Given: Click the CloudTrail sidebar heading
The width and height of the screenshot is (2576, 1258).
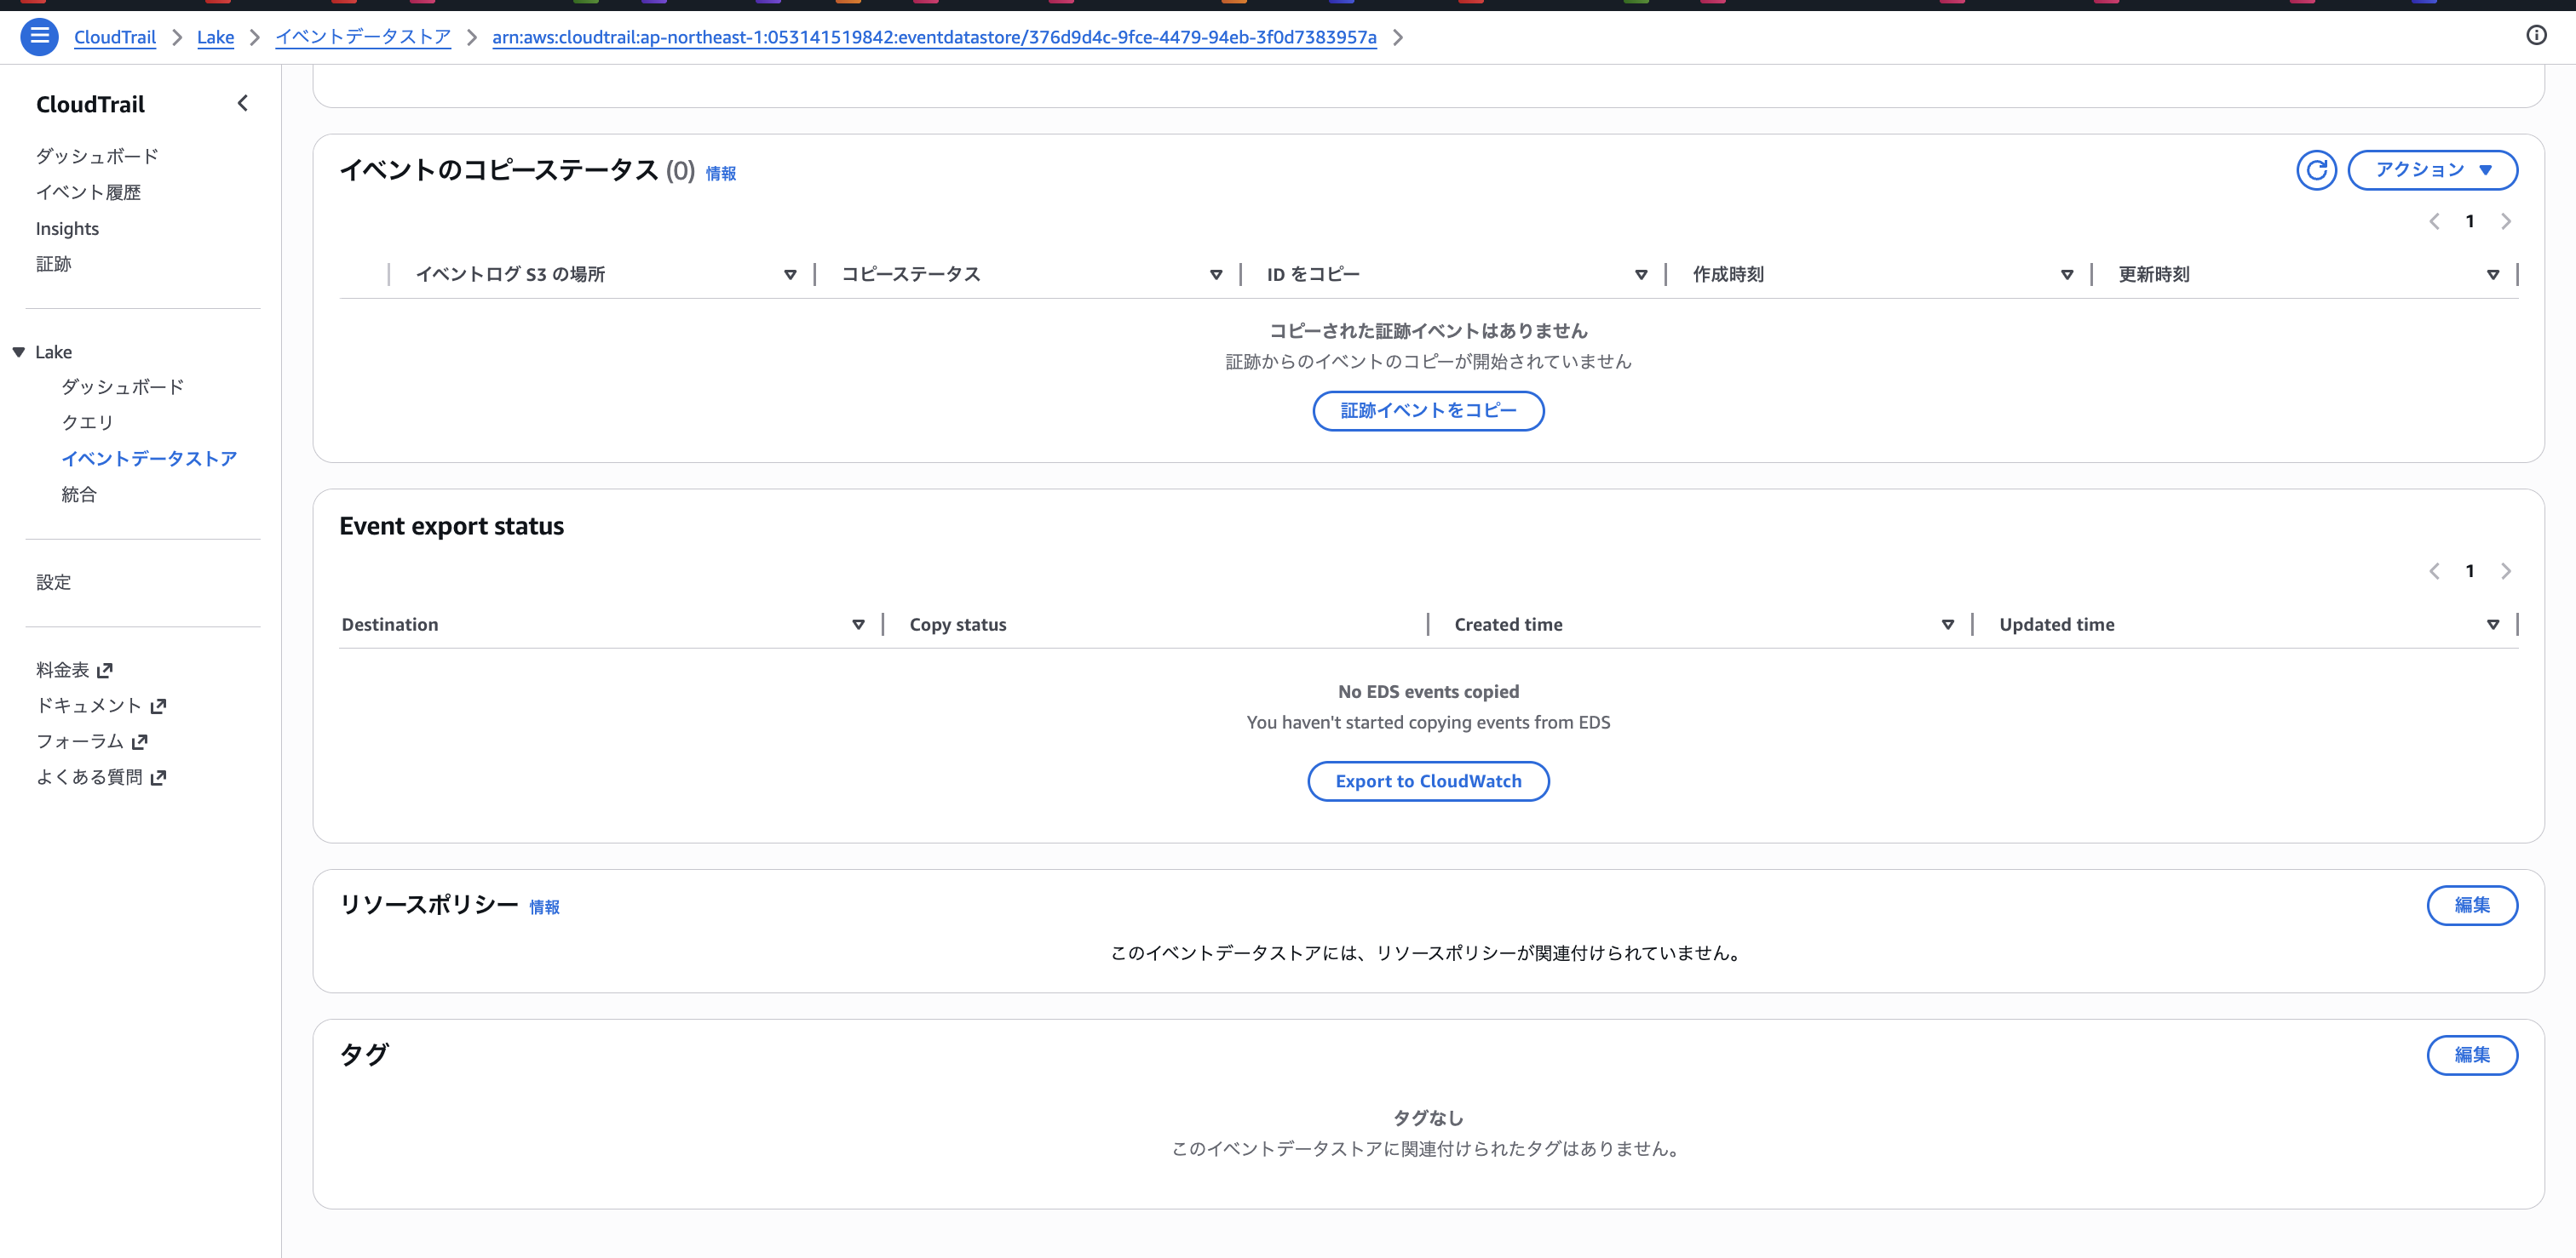Looking at the screenshot, I should 90,104.
